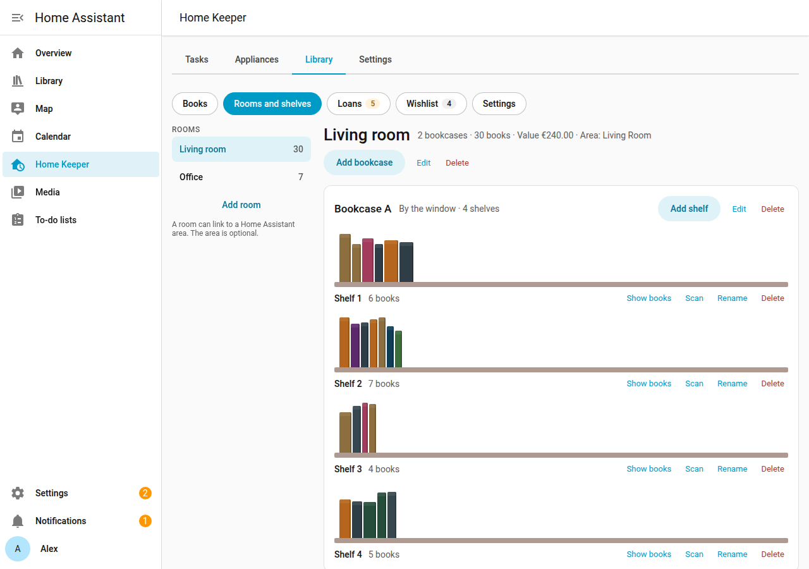Open the library Settings chip
This screenshot has width=809, height=569.
499,104
